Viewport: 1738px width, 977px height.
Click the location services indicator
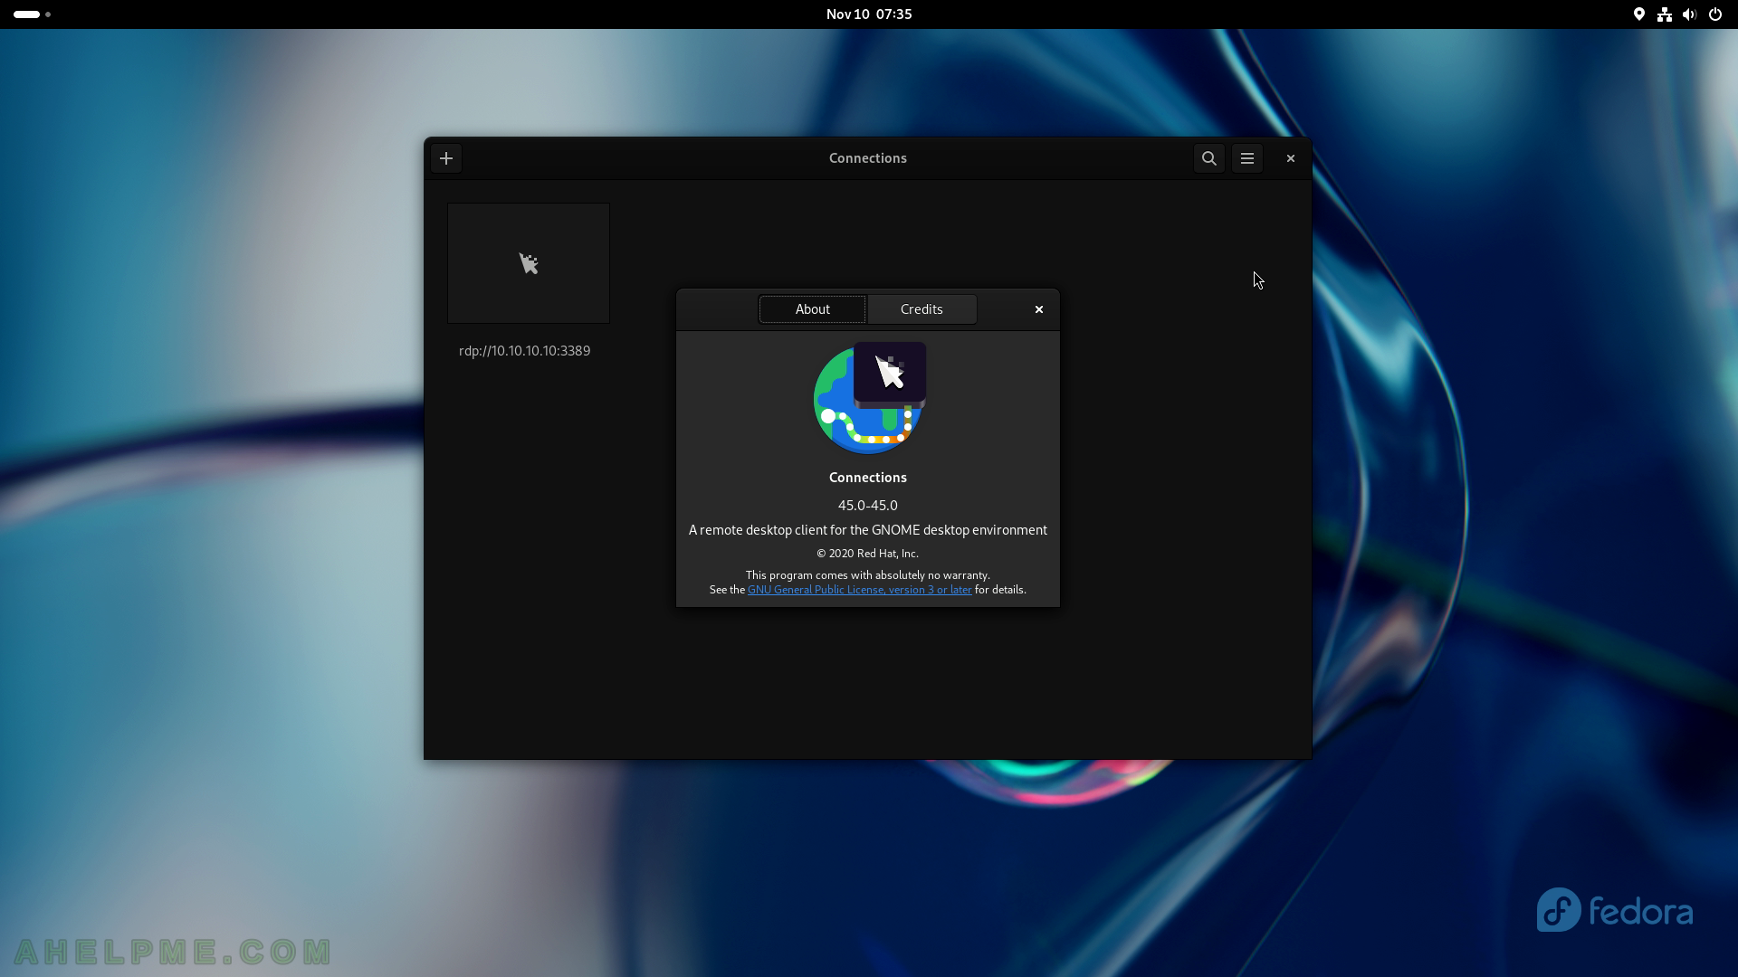pyautogui.click(x=1638, y=14)
